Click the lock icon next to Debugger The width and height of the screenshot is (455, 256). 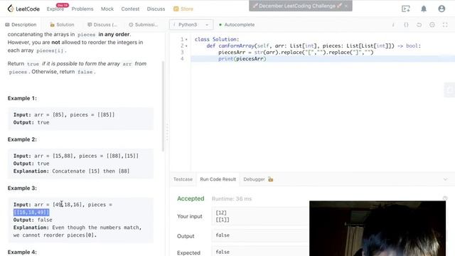click(x=270, y=179)
